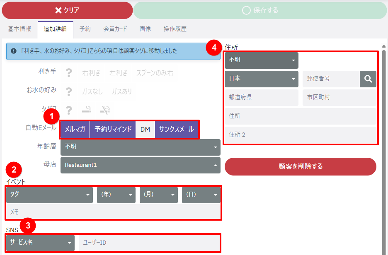The width and height of the screenshot is (388, 255).
Task: Open the 年齢層 dropdown
Action: pyautogui.click(x=141, y=147)
